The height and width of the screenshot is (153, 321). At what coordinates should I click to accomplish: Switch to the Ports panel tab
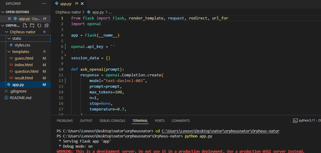coord(160,121)
